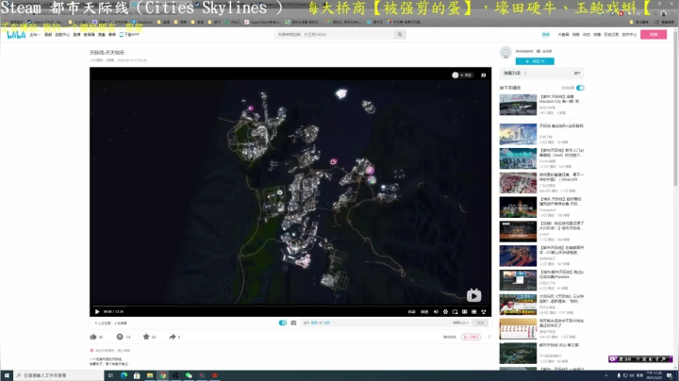Open the video player volume control
679x381 pixels.
coord(436,311)
